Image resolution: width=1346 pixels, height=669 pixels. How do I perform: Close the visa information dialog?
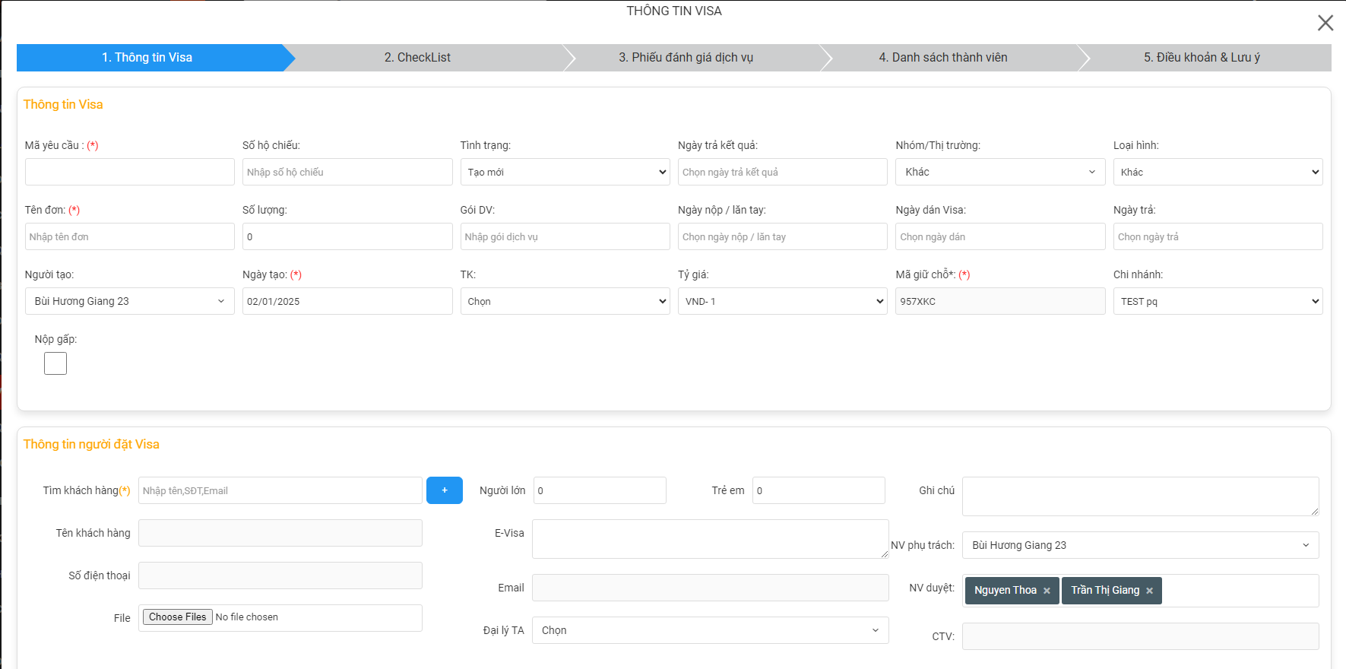(1325, 23)
